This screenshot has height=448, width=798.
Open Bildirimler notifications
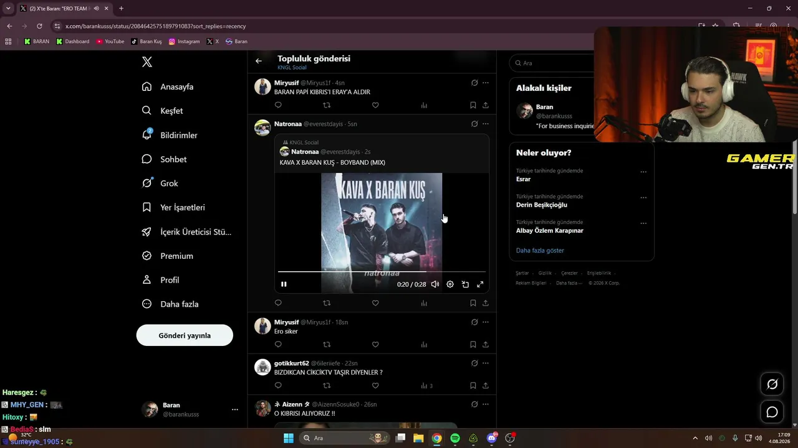tap(170, 135)
